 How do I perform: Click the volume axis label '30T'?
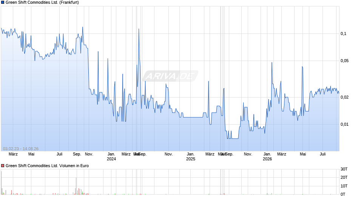344,169
